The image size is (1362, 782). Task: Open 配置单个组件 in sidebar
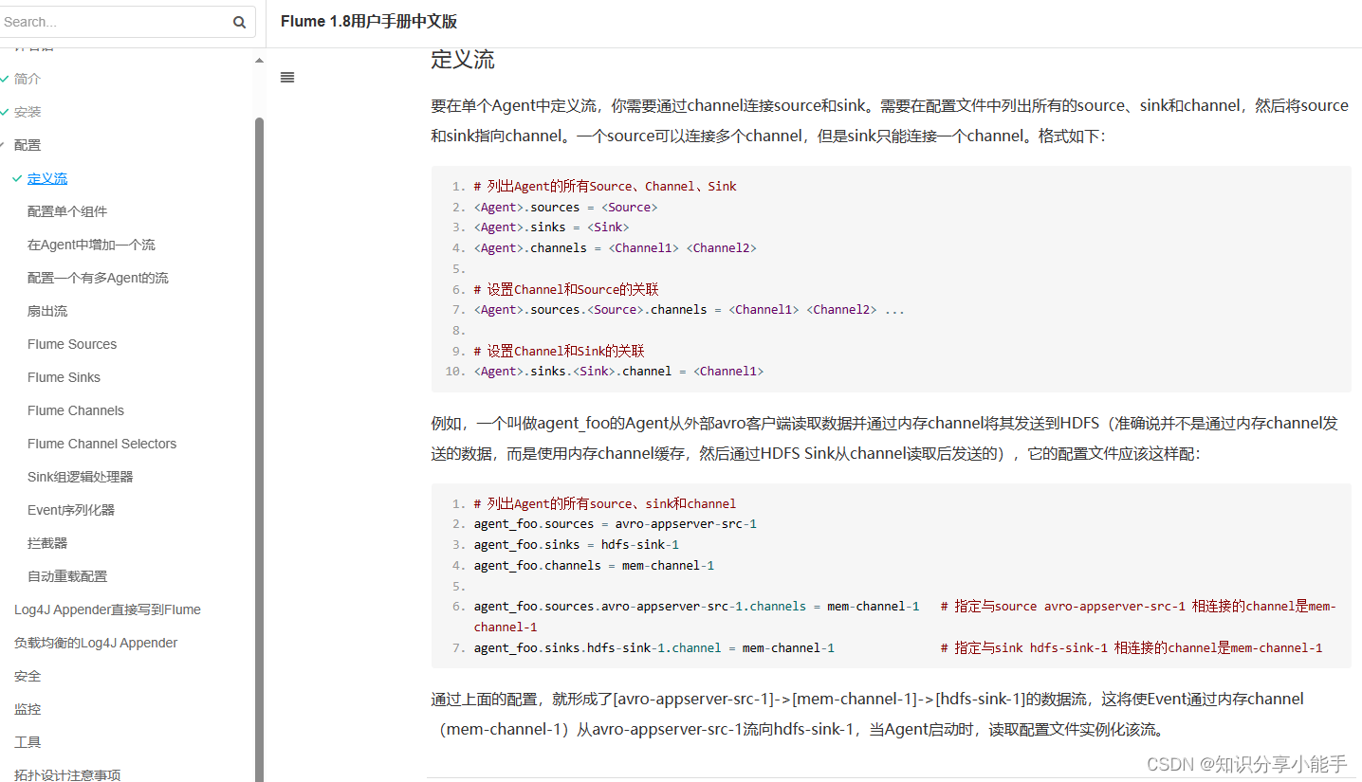coord(67,211)
